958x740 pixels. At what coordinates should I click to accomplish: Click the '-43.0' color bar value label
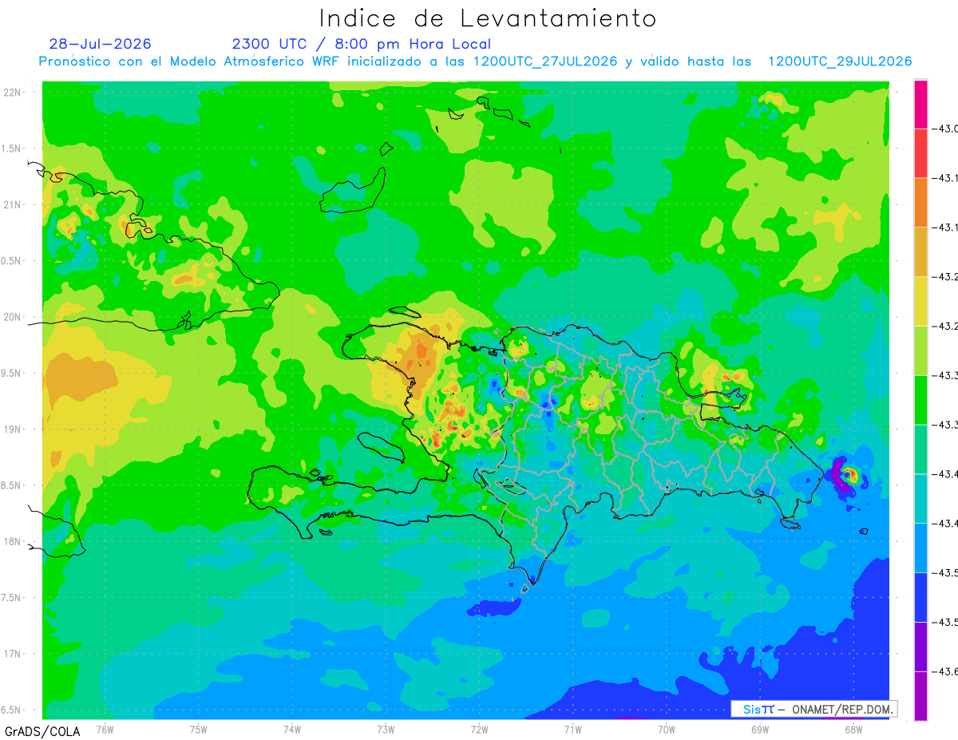[x=947, y=129]
